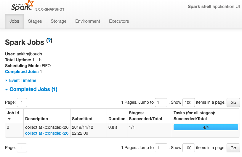Select the 0.8 s duration cell
Image resolution: width=242 pixels, height=157 pixels.
113,127
